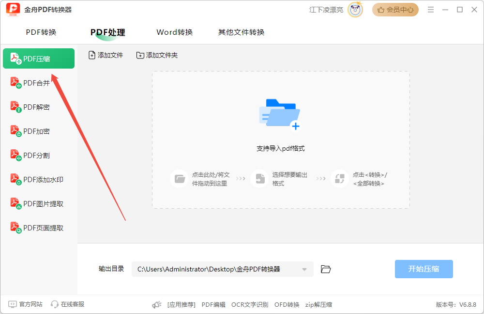Click the 添加文件夹 toolbar button
The image size is (484, 314).
click(157, 55)
